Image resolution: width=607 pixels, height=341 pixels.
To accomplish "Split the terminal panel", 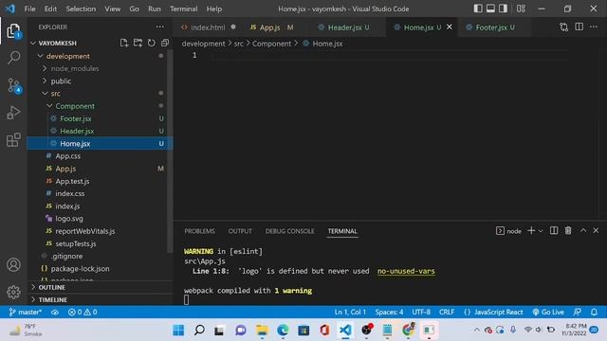I will tap(554, 231).
